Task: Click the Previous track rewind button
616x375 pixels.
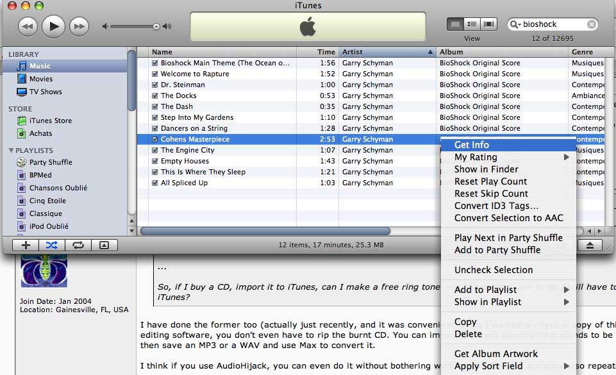Action: [28, 27]
